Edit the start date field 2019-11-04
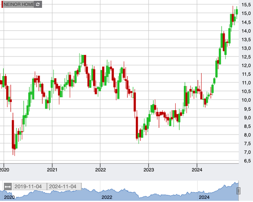The width and height of the screenshot is (253, 202). 30,187
